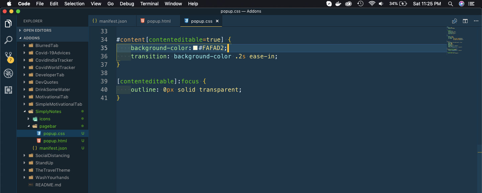Split the editor to the right
The height and width of the screenshot is (193, 482).
coord(465,21)
